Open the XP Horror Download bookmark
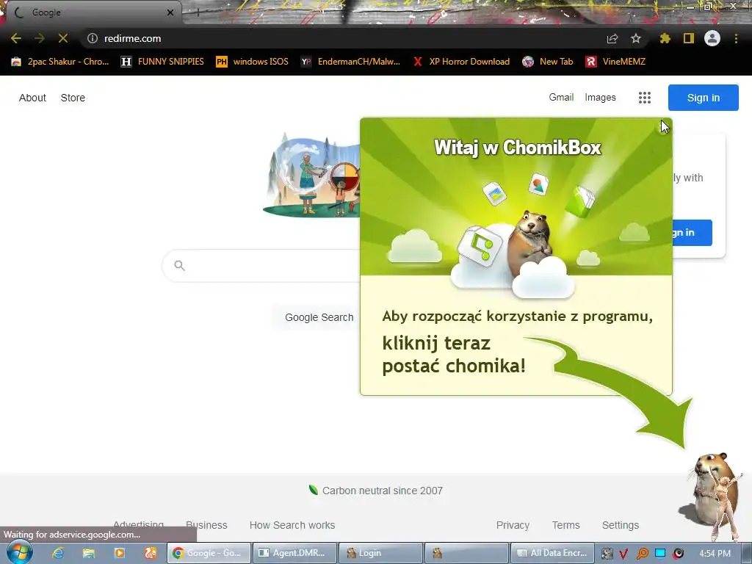Image resolution: width=752 pixels, height=564 pixels. pyautogui.click(x=461, y=62)
